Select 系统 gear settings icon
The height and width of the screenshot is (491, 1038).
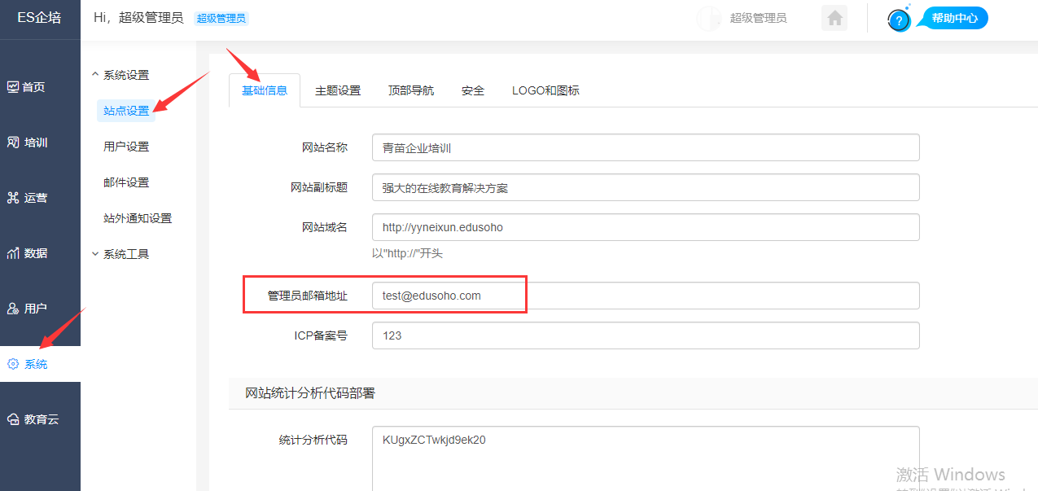pos(13,364)
